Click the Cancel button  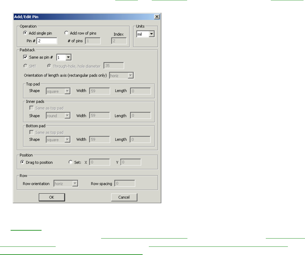pyautogui.click(x=124, y=197)
